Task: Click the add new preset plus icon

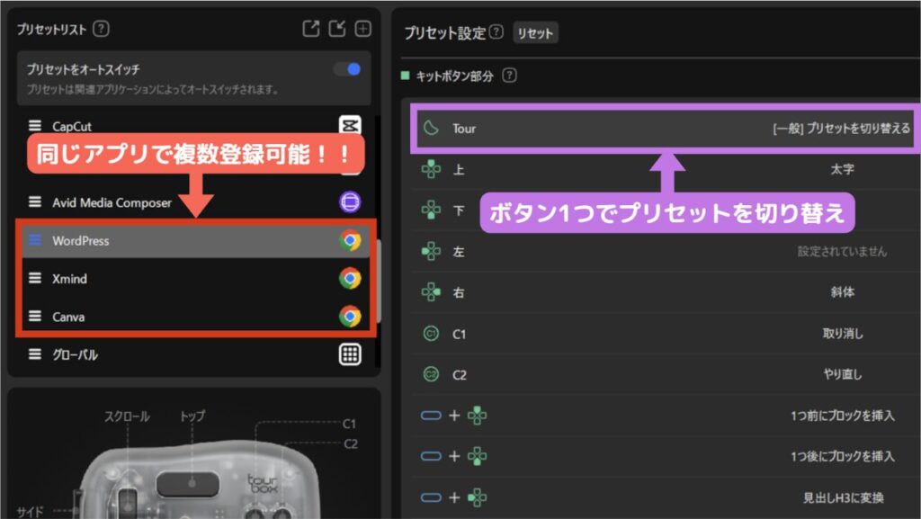Action: tap(362, 29)
